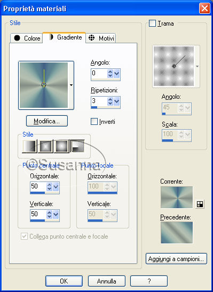
Task: Switch to the Motivi tab
Action: coord(101,38)
